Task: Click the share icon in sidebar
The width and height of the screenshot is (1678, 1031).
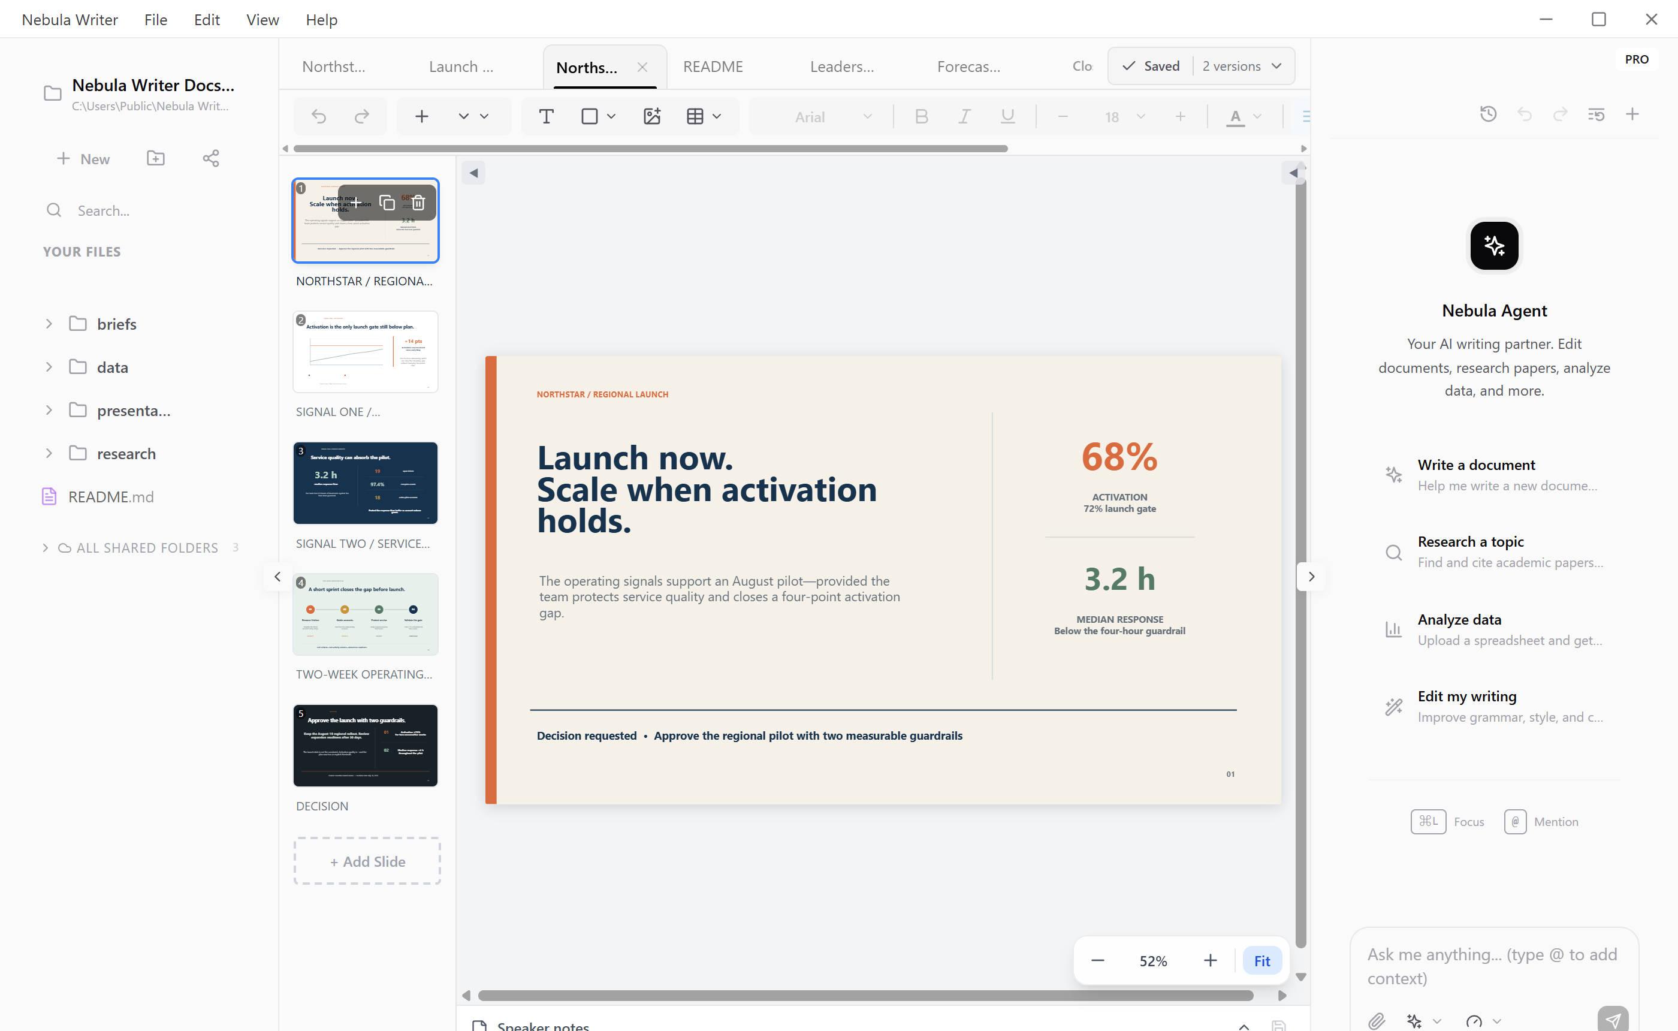Action: pos(210,158)
